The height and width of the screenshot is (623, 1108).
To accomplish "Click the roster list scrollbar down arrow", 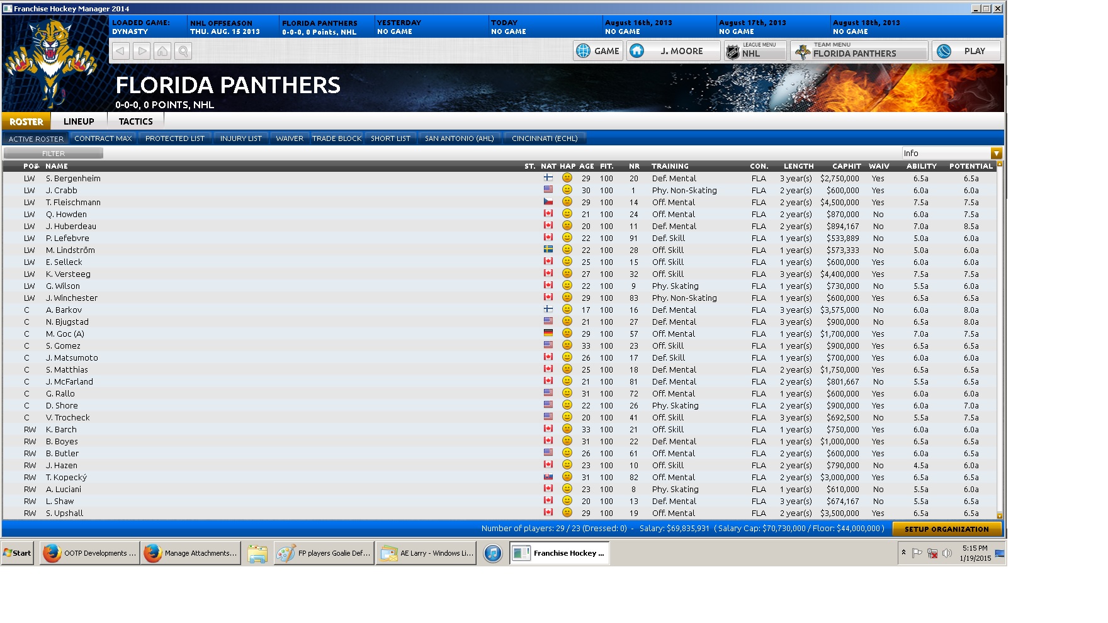I will 999,515.
